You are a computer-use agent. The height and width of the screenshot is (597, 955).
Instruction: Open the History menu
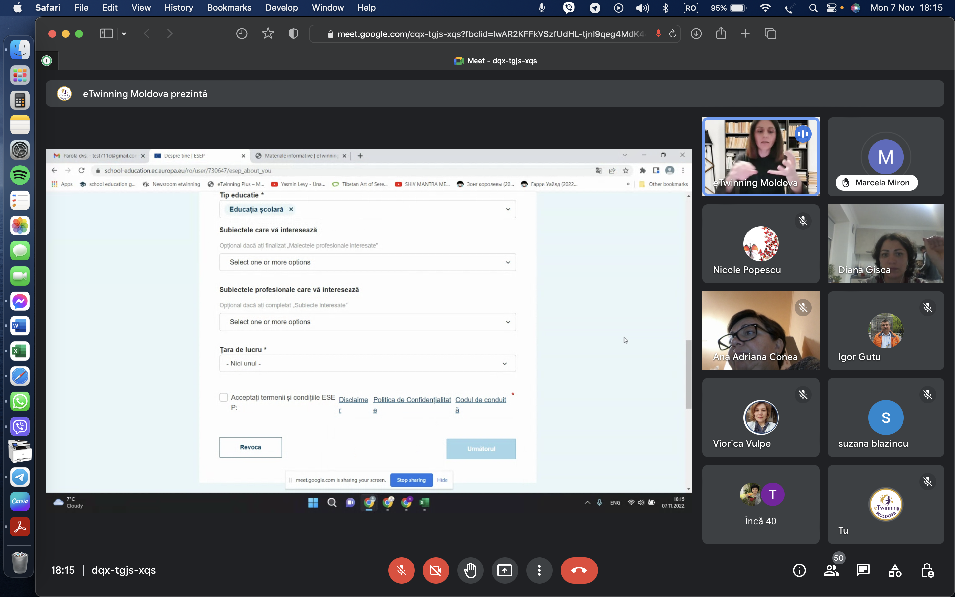(x=179, y=8)
